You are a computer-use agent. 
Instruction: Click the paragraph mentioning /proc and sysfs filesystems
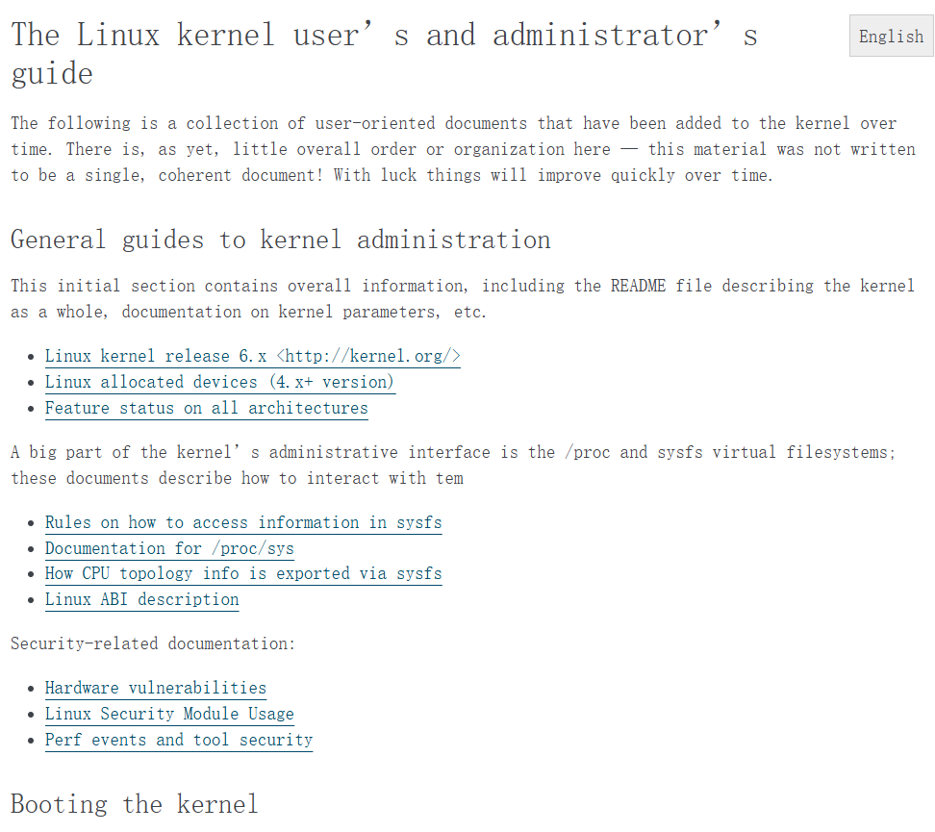462,465
